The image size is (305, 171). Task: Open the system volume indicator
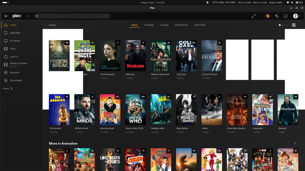pyautogui.click(x=292, y=3)
